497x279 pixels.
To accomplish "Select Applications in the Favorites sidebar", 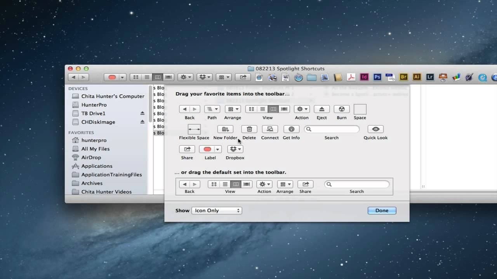I will coord(97,166).
